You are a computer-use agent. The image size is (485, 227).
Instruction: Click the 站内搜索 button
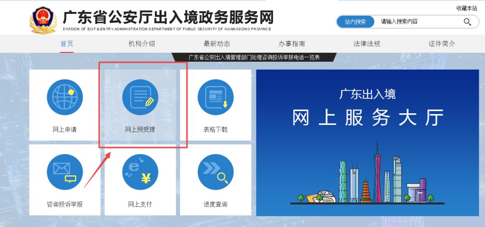[355, 22]
